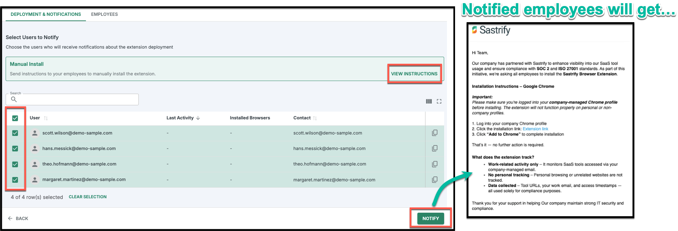Switch to the Employees tab
Image resolution: width=678 pixels, height=231 pixels.
coord(104,14)
